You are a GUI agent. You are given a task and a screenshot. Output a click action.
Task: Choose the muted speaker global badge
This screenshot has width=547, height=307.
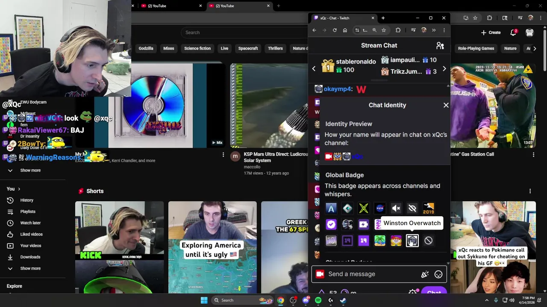(x=396, y=208)
